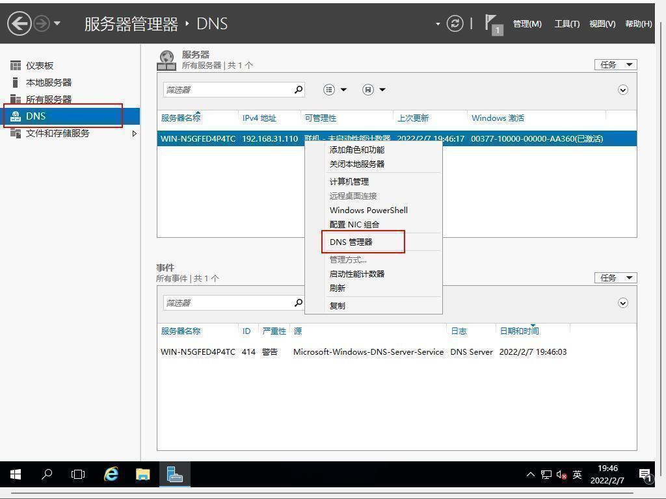Open Task View from taskbar
Image resolution: width=666 pixels, height=499 pixels.
point(78,474)
